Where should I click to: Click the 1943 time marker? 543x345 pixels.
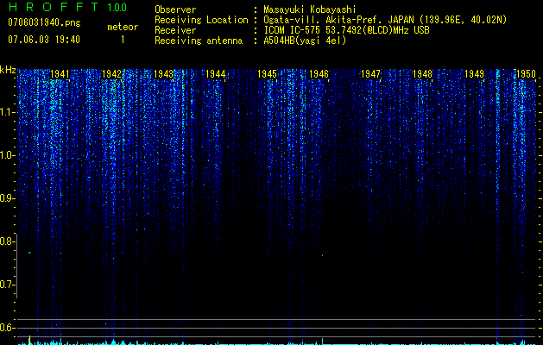point(163,74)
